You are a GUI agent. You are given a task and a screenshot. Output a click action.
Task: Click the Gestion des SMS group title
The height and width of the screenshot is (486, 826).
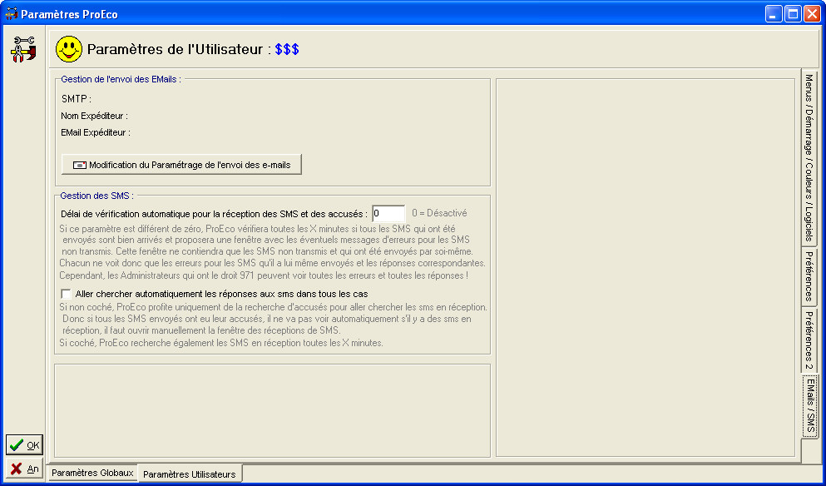[x=97, y=196]
